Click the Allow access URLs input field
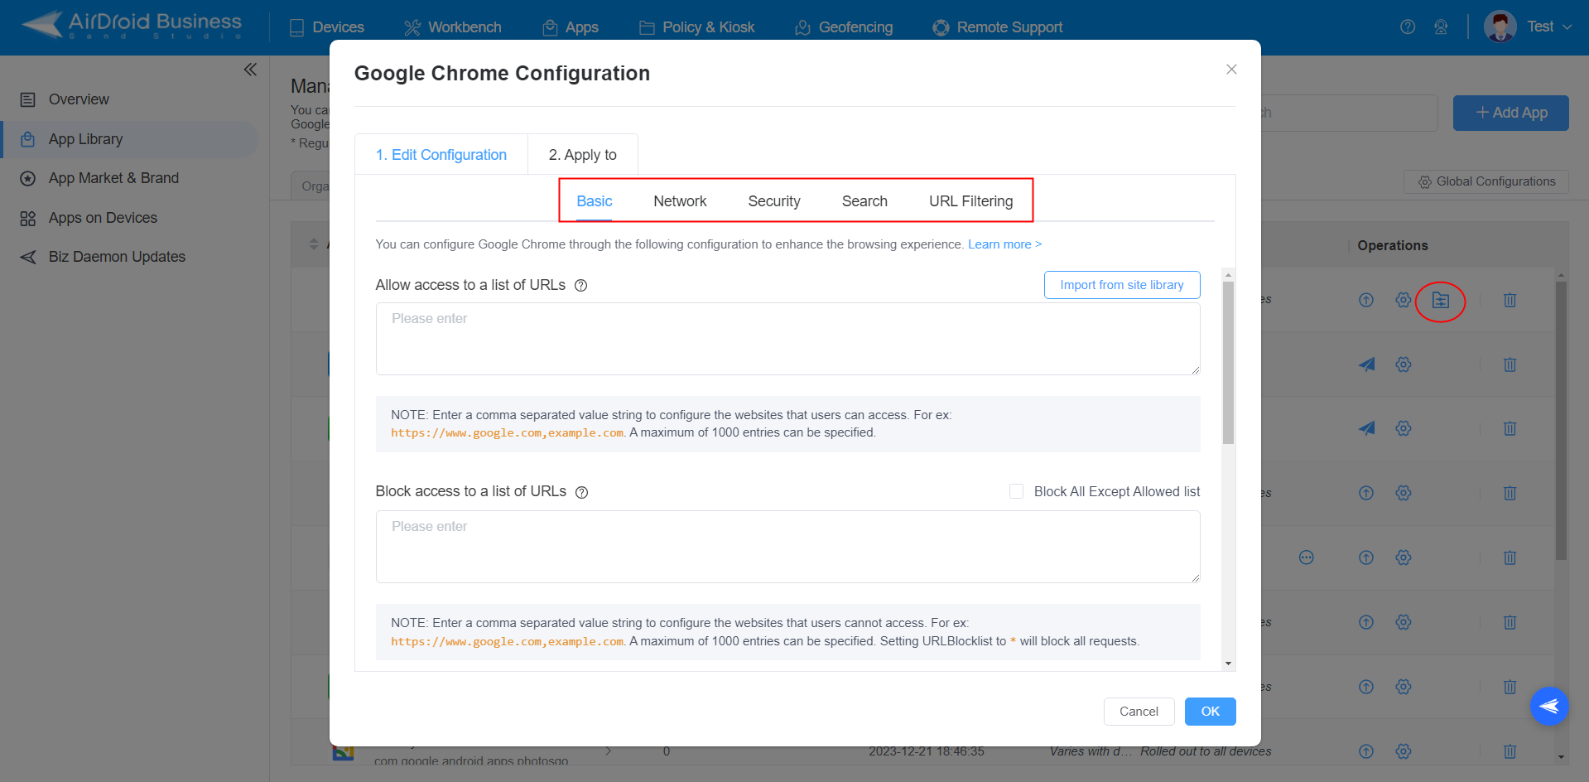1589x782 pixels. pyautogui.click(x=787, y=338)
